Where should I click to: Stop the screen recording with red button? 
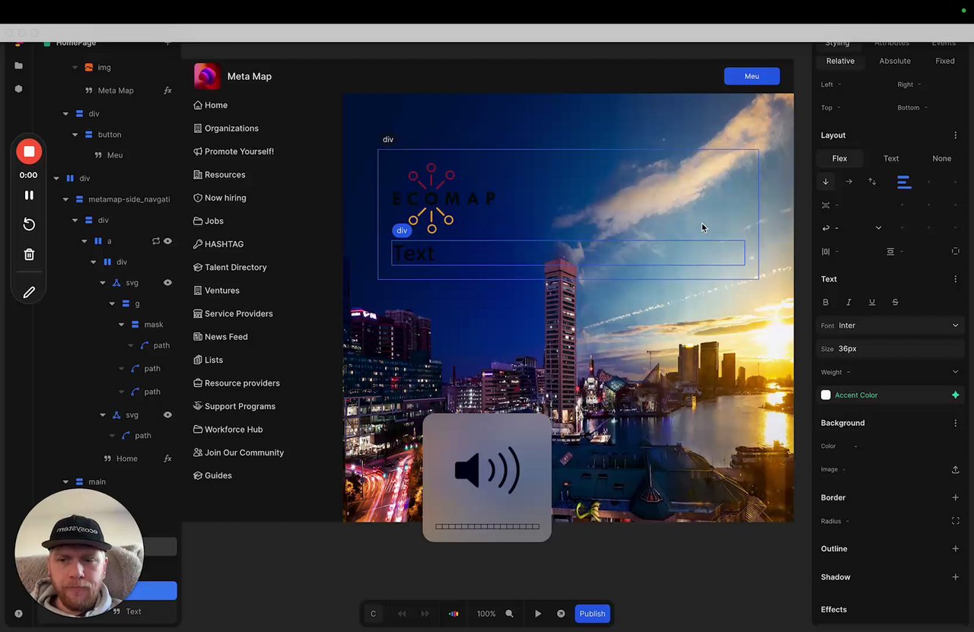[29, 151]
